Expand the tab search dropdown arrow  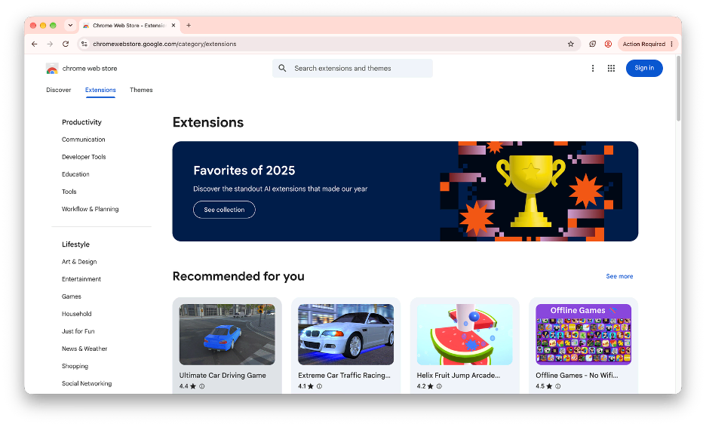click(x=70, y=26)
